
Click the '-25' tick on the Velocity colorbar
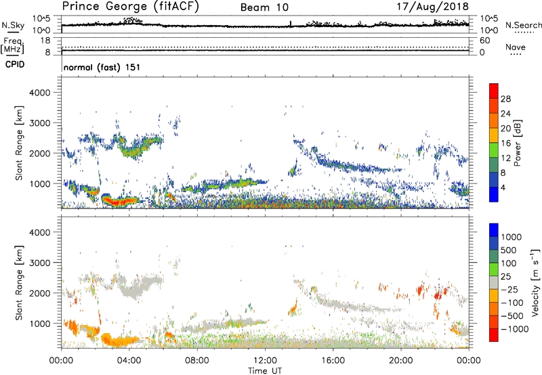tap(510, 289)
